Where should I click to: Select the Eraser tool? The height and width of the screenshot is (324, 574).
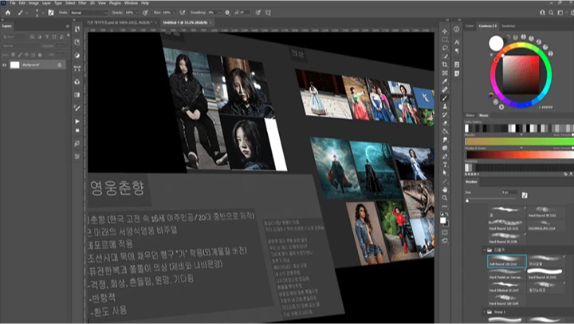[445, 123]
